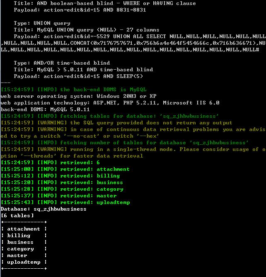The width and height of the screenshot is (266, 277).
Task: Click the 'Database: sq_zjhbwbusiness' line
Action: (x=44, y=209)
